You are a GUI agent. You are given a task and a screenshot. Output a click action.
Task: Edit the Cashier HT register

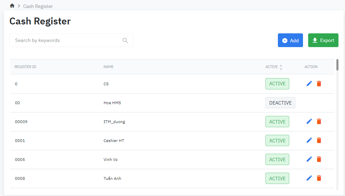click(x=309, y=140)
